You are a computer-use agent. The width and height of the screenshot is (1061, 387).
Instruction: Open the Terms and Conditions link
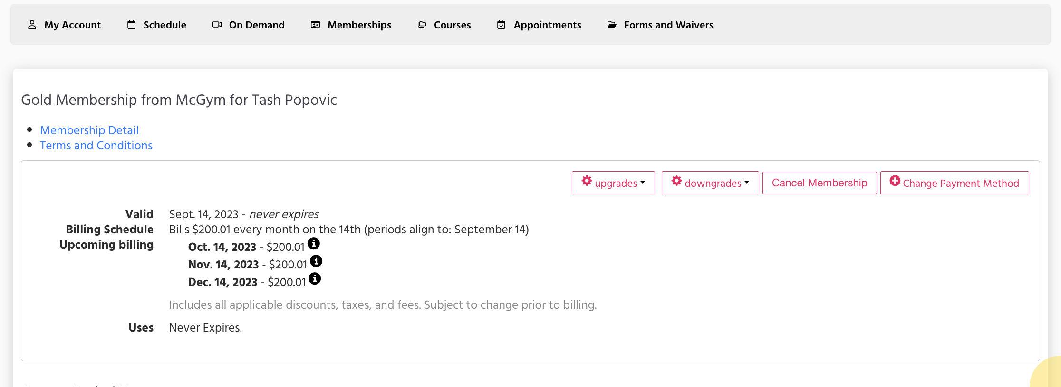[96, 146]
